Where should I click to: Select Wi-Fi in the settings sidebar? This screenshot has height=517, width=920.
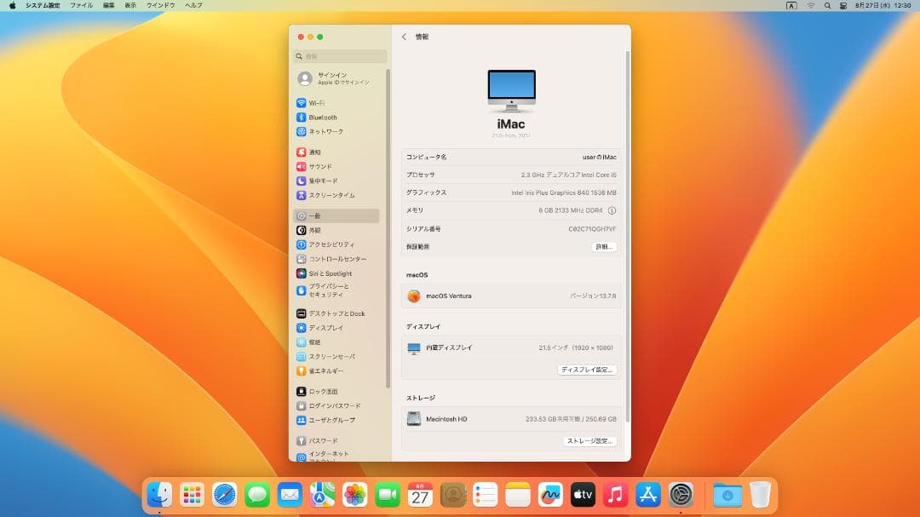pyautogui.click(x=319, y=104)
